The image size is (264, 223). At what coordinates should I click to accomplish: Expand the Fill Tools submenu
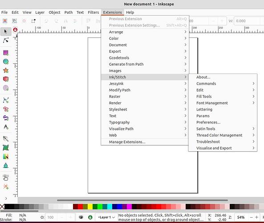click(223, 96)
